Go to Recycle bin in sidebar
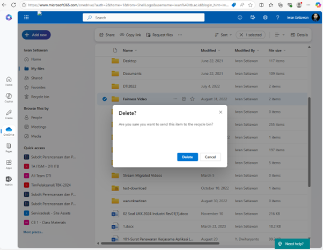Image resolution: width=323 pixels, height=250 pixels. click(40, 97)
